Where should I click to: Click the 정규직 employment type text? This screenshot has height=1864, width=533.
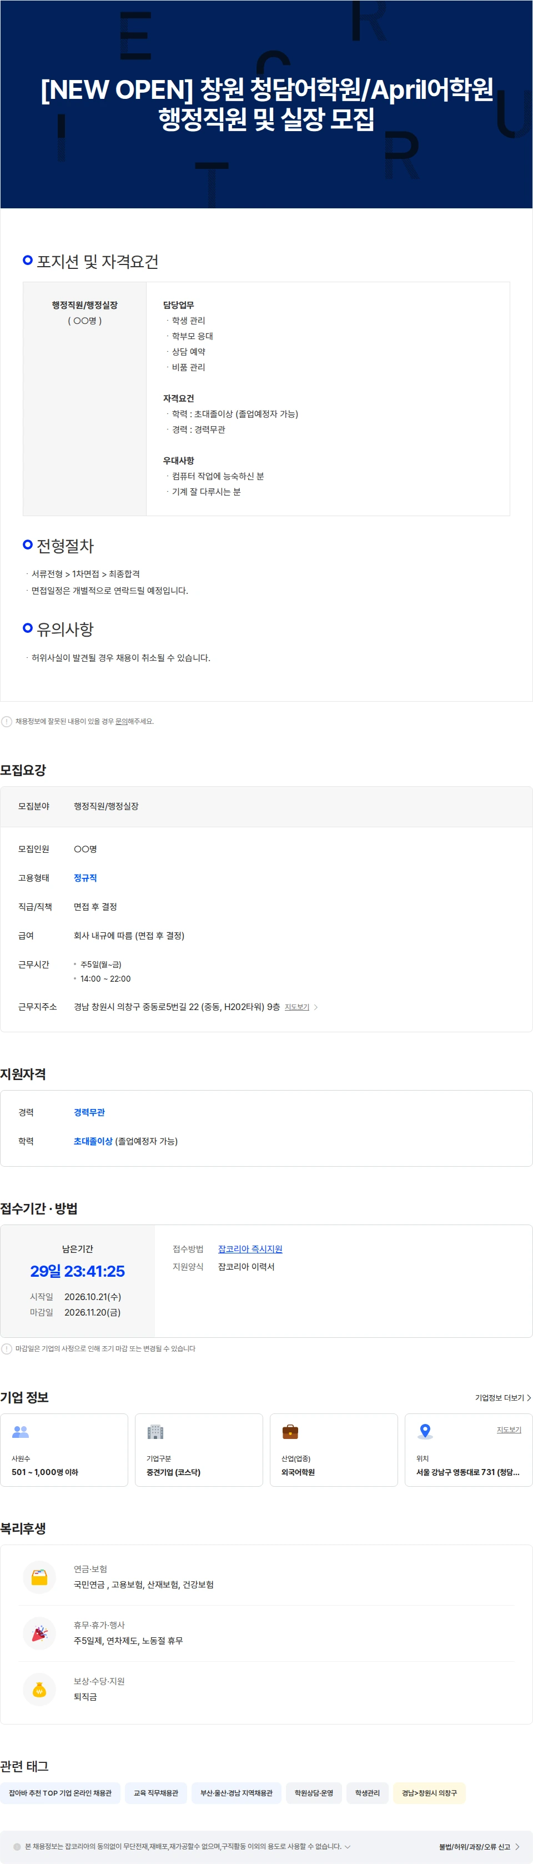(86, 878)
